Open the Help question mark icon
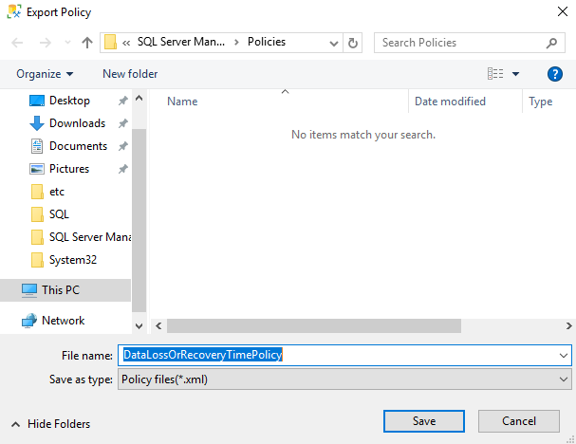 (x=555, y=74)
